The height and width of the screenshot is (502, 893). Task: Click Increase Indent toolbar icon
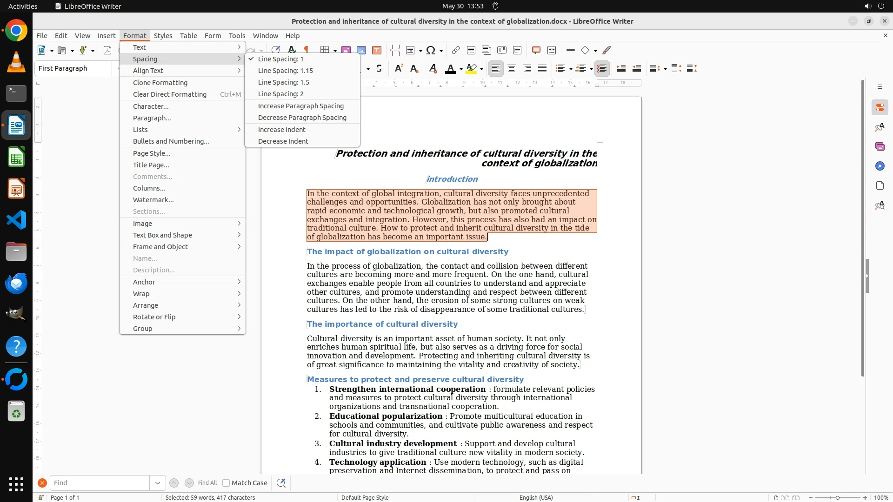[621, 69]
